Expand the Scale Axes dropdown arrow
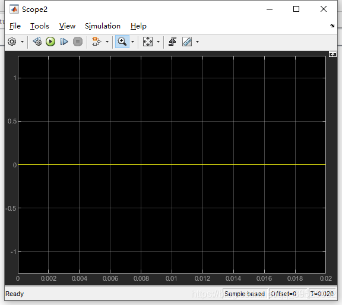 tap(158, 42)
